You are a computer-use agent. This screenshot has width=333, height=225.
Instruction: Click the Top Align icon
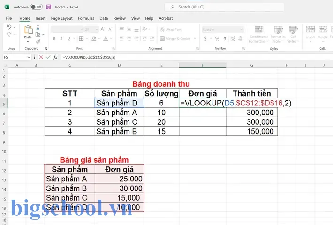pos(121,29)
